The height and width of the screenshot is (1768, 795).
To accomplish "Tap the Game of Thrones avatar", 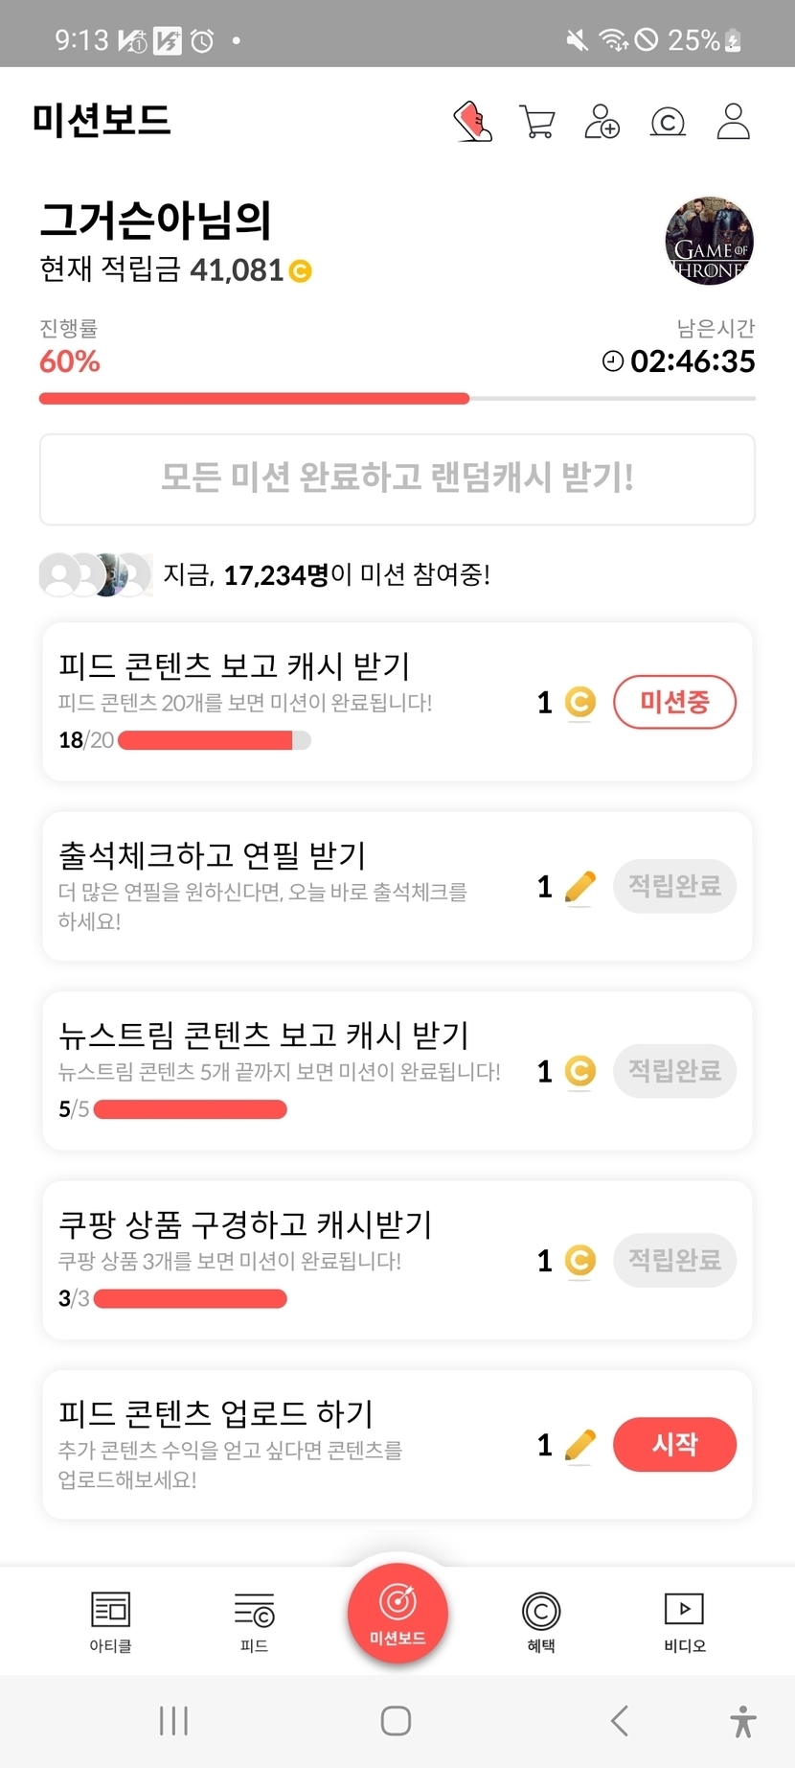I will [x=709, y=242].
